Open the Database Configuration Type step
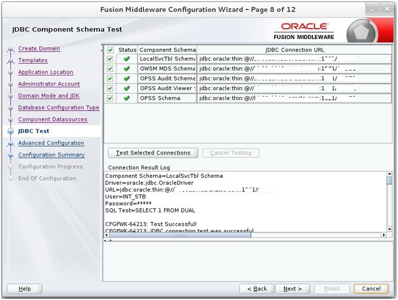398x300 pixels. 59,107
